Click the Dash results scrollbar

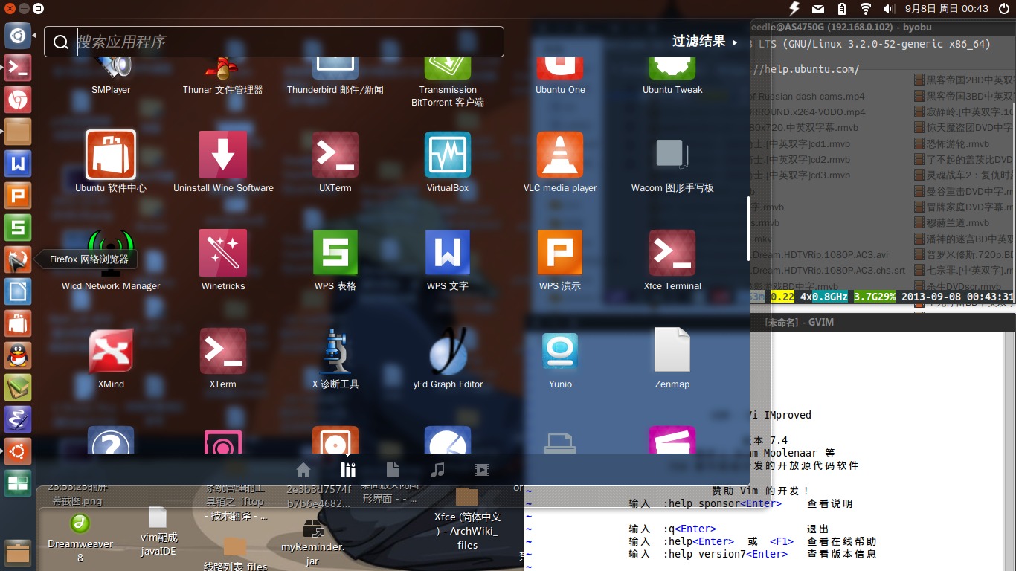tap(748, 228)
